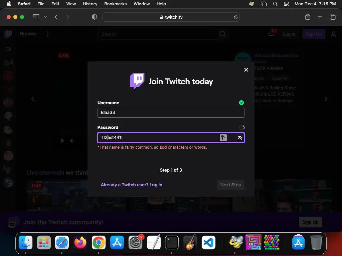Go forward with Safari forward arrow
This screenshot has height=256, width=342.
[x=68, y=17]
